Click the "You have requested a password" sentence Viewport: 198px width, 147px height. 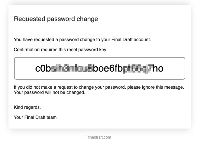(82, 40)
